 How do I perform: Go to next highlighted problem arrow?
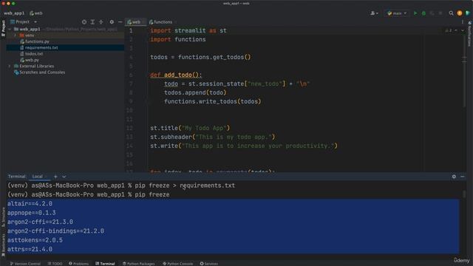pyautogui.click(x=463, y=30)
